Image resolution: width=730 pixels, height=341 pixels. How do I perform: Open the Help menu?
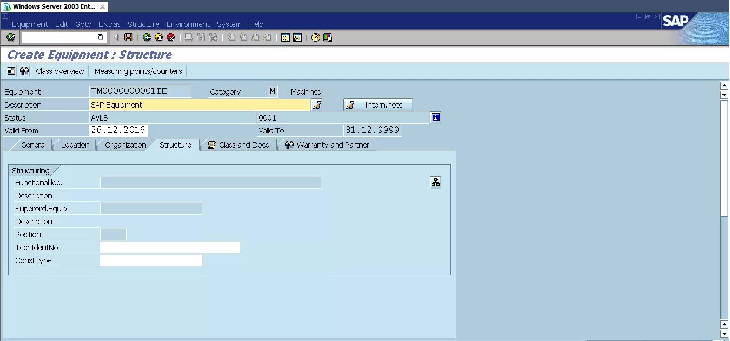click(256, 24)
